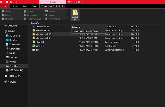Viewport: 165px width, 107px height.
Task: Click the Malscope-v1.0 zip folder icon
Action: 34,38
